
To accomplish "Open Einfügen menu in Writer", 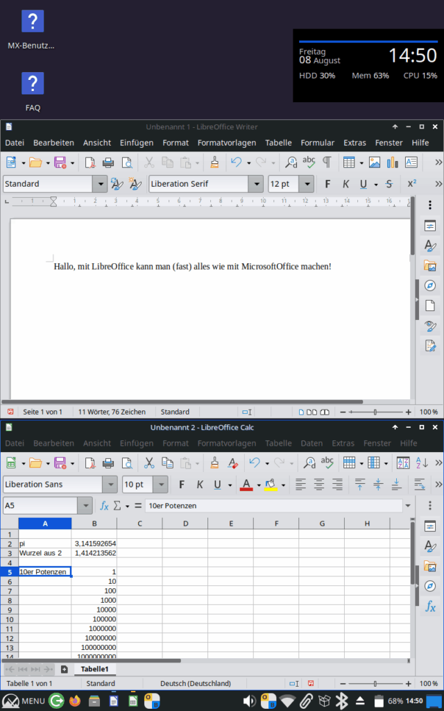I will click(137, 142).
